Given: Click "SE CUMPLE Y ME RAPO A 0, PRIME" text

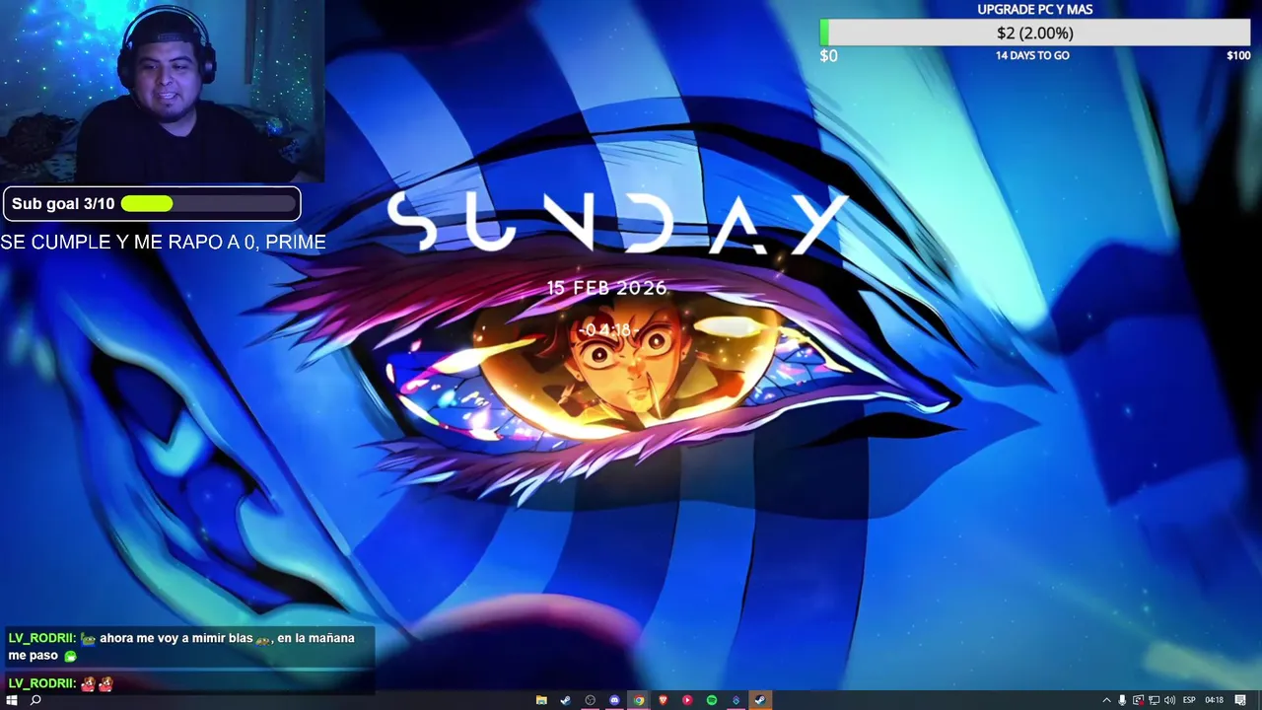Looking at the screenshot, I should click(164, 242).
